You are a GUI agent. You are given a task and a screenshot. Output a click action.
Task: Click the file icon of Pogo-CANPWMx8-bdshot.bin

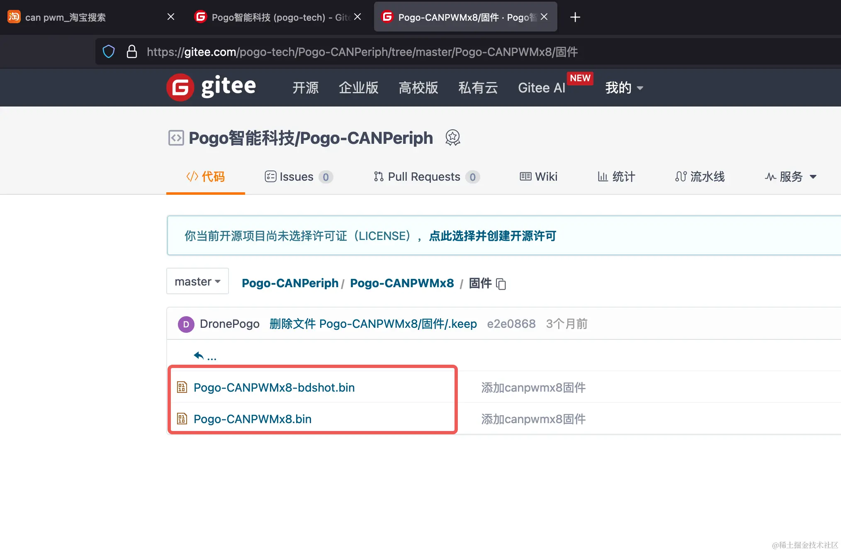click(x=182, y=387)
